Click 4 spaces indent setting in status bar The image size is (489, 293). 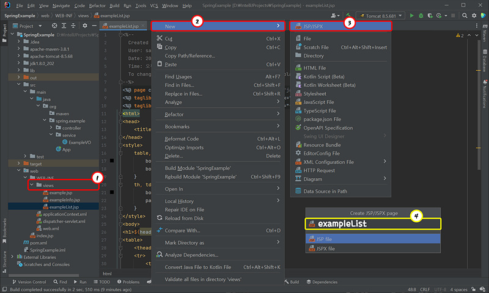point(459,289)
